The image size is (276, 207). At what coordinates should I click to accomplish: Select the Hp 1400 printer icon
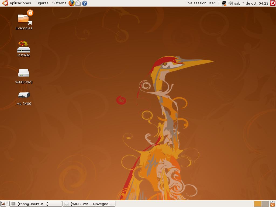click(x=24, y=99)
